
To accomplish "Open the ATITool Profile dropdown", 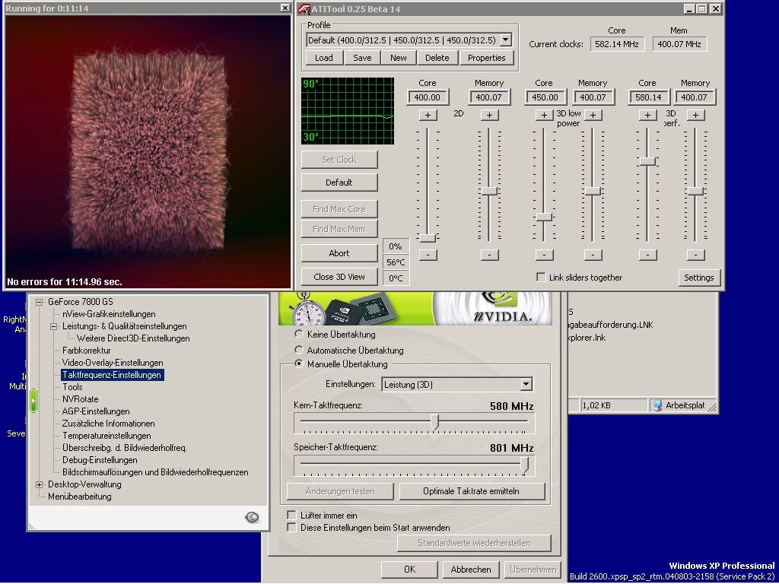I will [506, 40].
